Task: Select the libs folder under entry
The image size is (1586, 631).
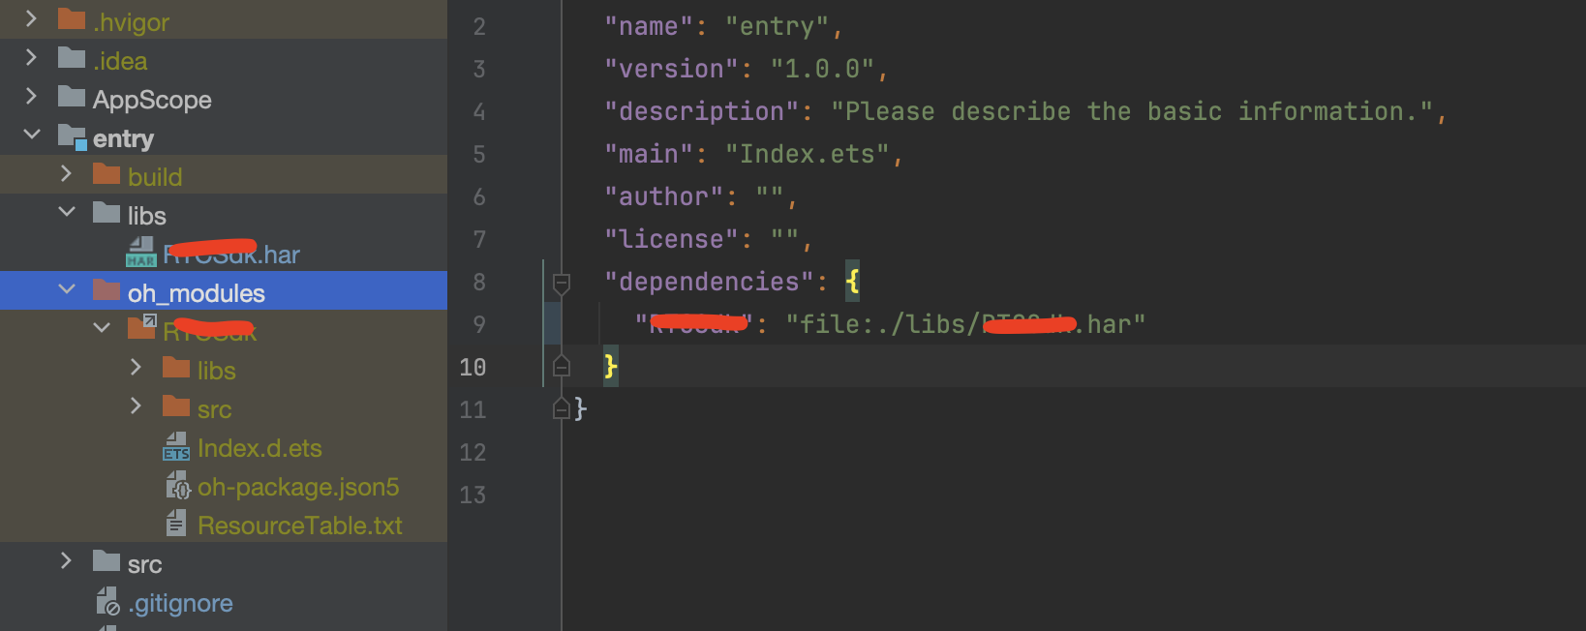Action: click(147, 216)
